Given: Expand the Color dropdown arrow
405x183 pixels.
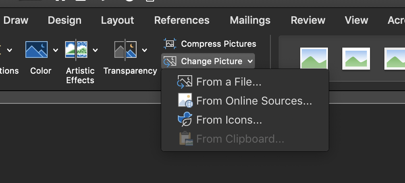Looking at the screenshot, I should 56,50.
